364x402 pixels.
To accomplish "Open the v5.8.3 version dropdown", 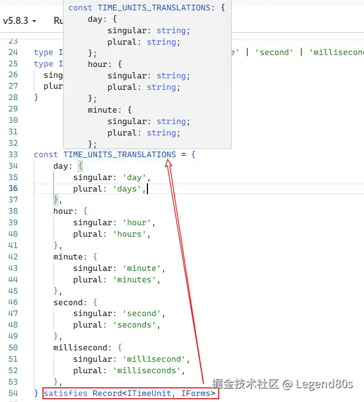I will tap(20, 21).
